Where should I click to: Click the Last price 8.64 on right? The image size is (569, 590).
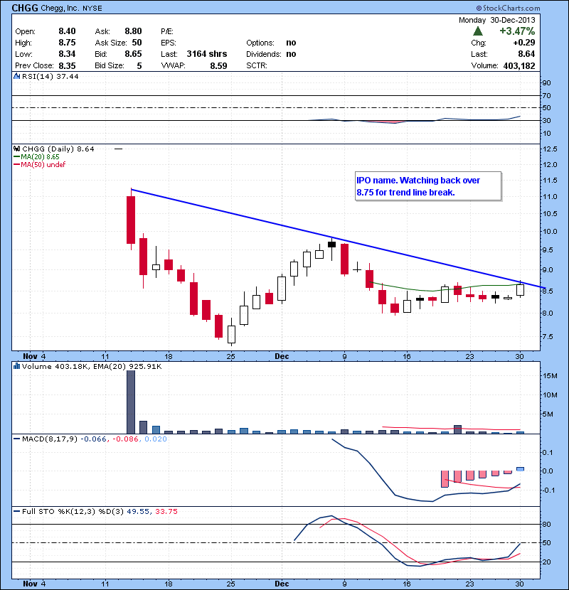point(526,54)
